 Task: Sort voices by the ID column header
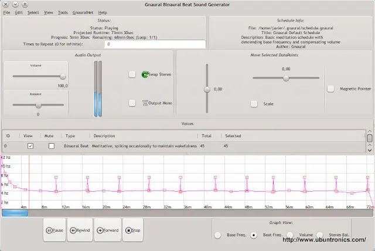[x=8, y=135]
